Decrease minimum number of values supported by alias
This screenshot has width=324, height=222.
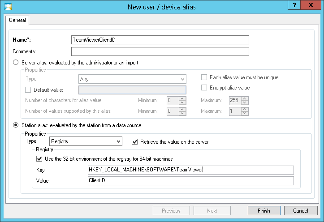point(182,113)
